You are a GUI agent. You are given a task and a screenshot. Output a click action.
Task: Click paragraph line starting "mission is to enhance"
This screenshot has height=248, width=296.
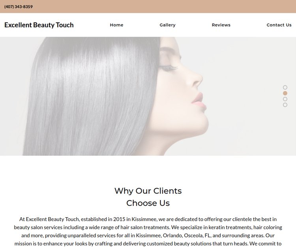[148, 244]
